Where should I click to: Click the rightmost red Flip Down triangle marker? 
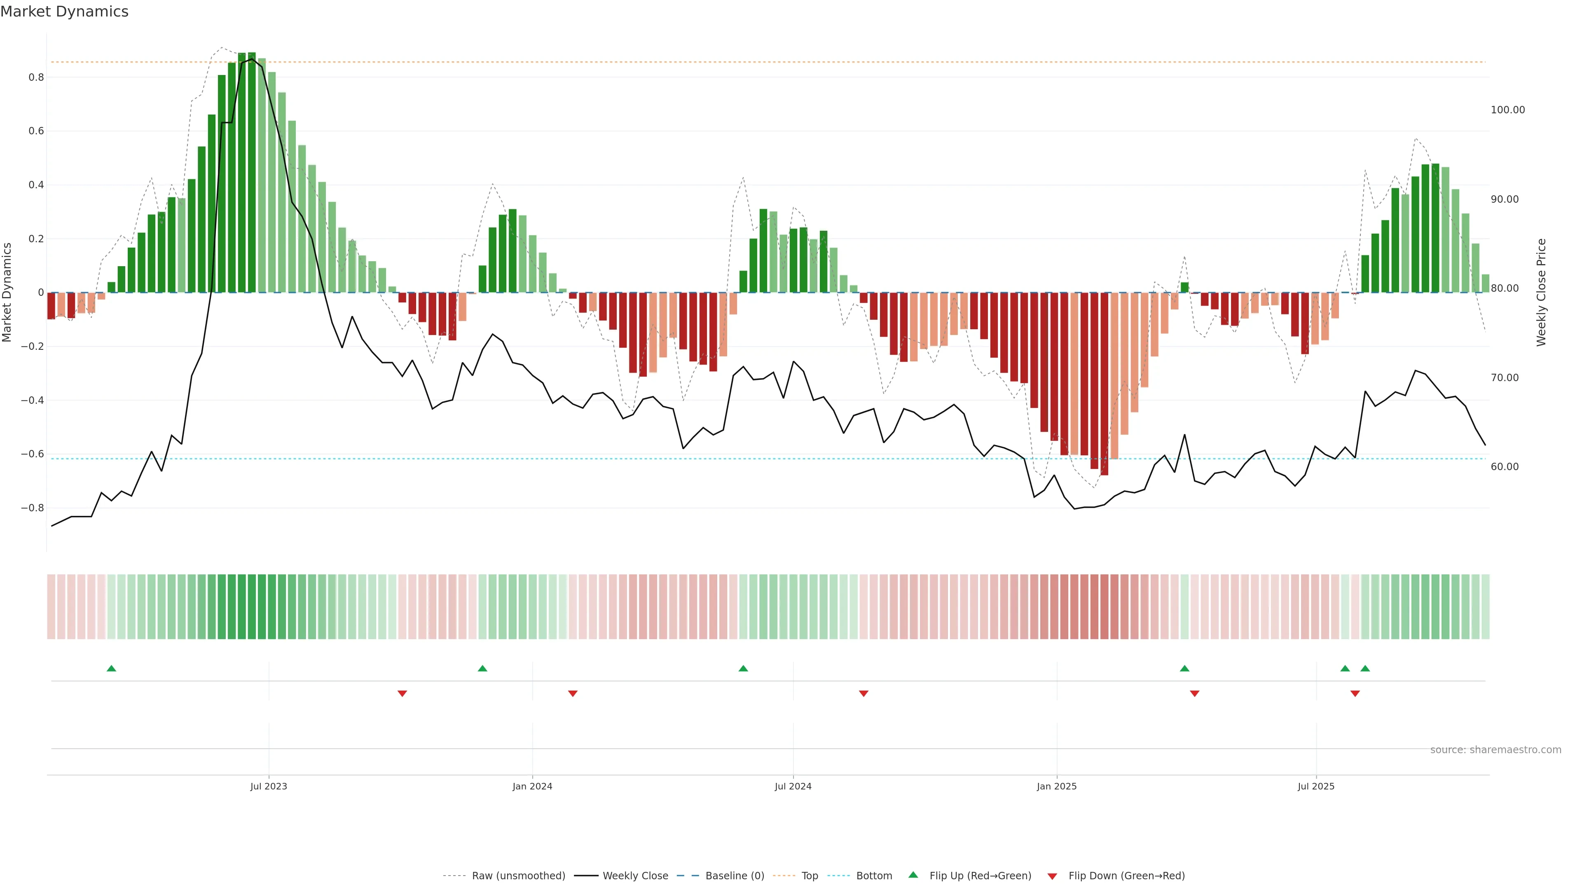click(x=1355, y=693)
